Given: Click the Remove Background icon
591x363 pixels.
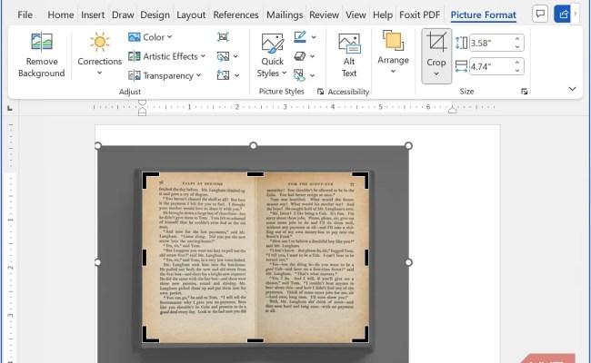Looking at the screenshot, I should tap(42, 42).
